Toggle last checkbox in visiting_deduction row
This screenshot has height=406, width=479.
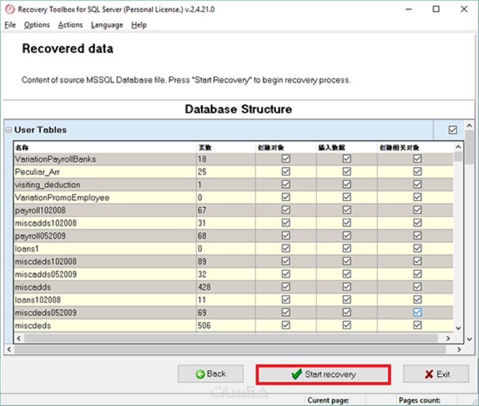pyautogui.click(x=417, y=184)
